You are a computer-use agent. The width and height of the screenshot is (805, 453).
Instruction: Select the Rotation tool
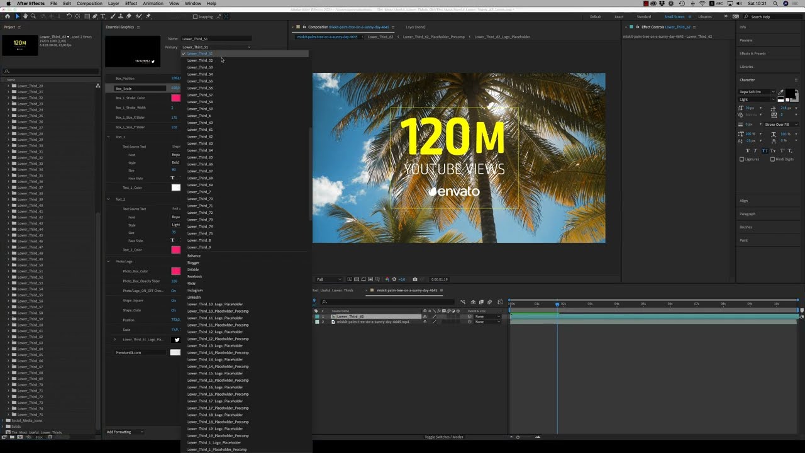point(69,16)
